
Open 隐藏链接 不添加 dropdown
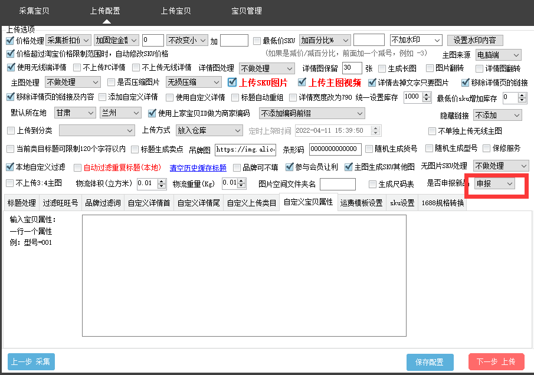coord(497,116)
